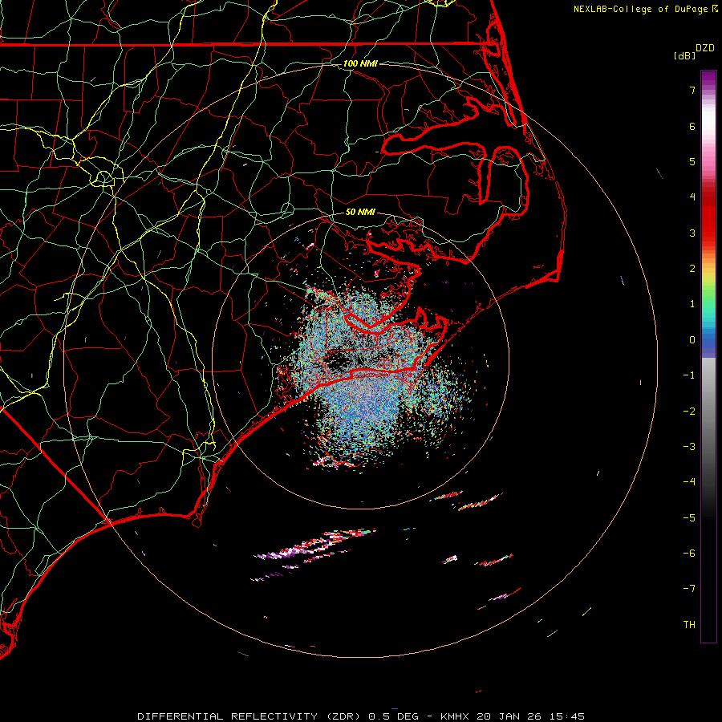Click the long magenta echo streak offshore
The height and width of the screenshot is (722, 722).
point(314,545)
